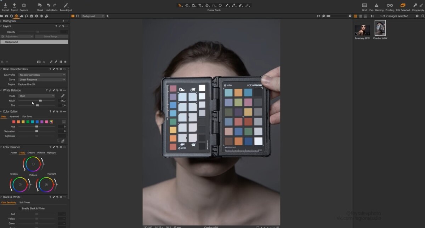Screen dimensions: 425x228
Task: Select the green Color Editor swatch
Action: coord(28,122)
